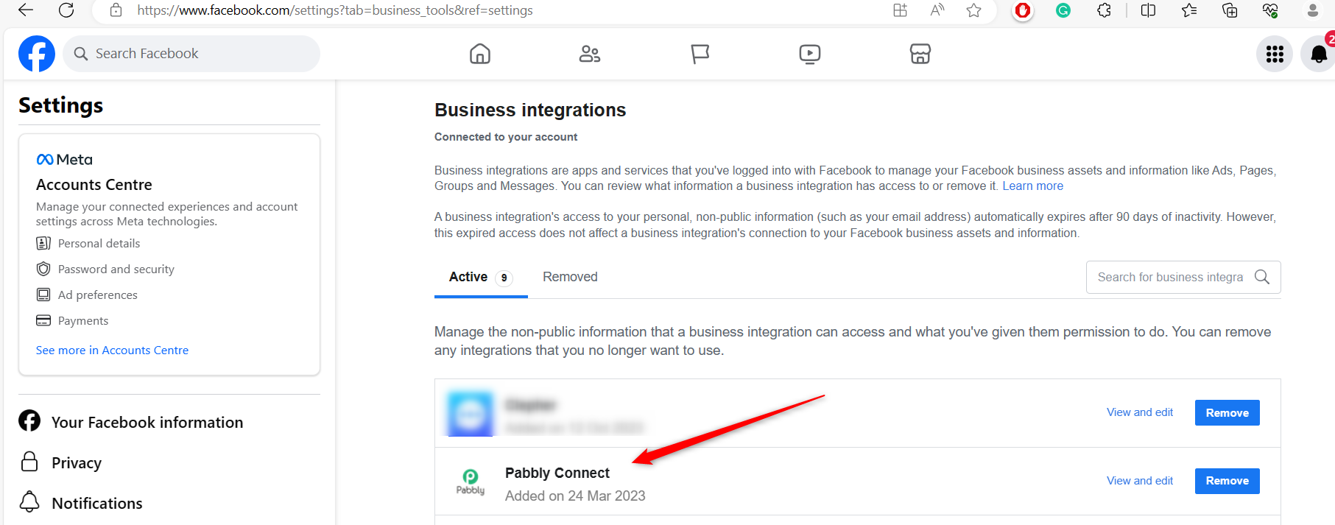
Task: Open See more in Accounts Centre
Action: [x=112, y=350]
